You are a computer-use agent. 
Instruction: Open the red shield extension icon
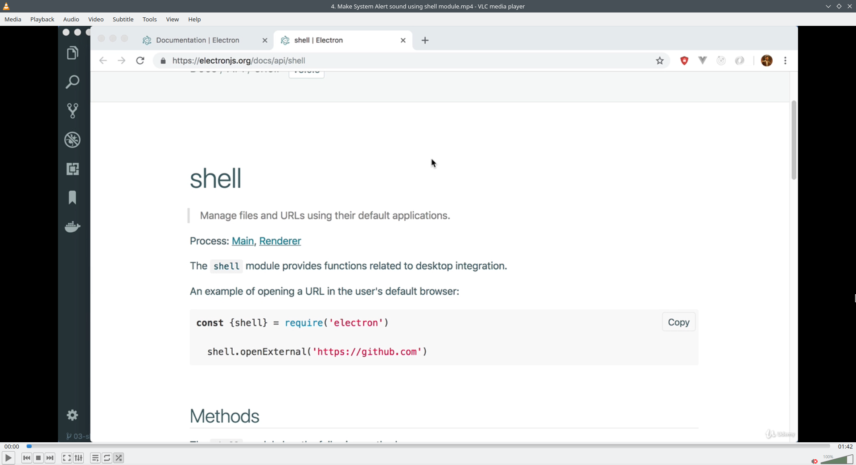(x=684, y=61)
